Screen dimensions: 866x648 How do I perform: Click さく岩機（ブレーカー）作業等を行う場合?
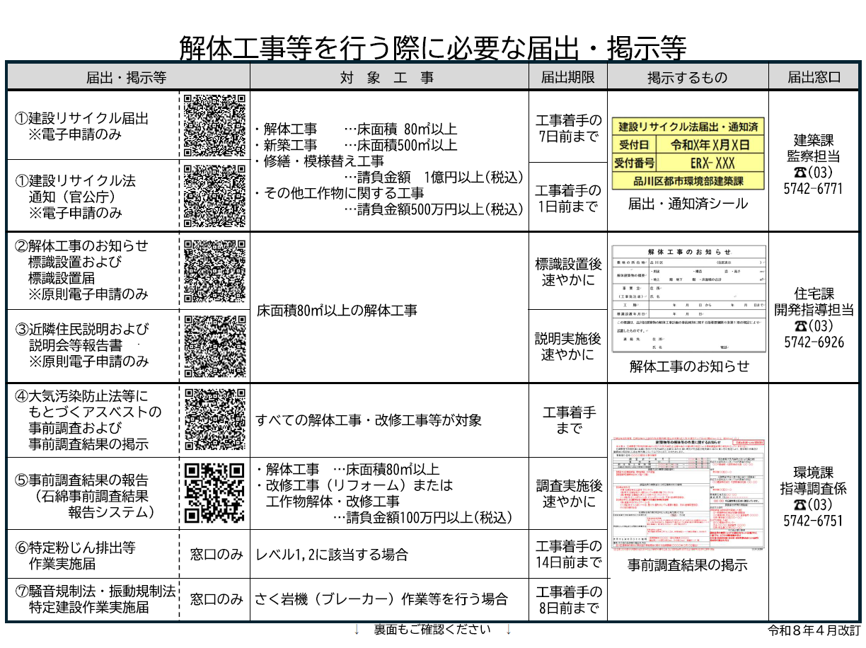(x=382, y=599)
